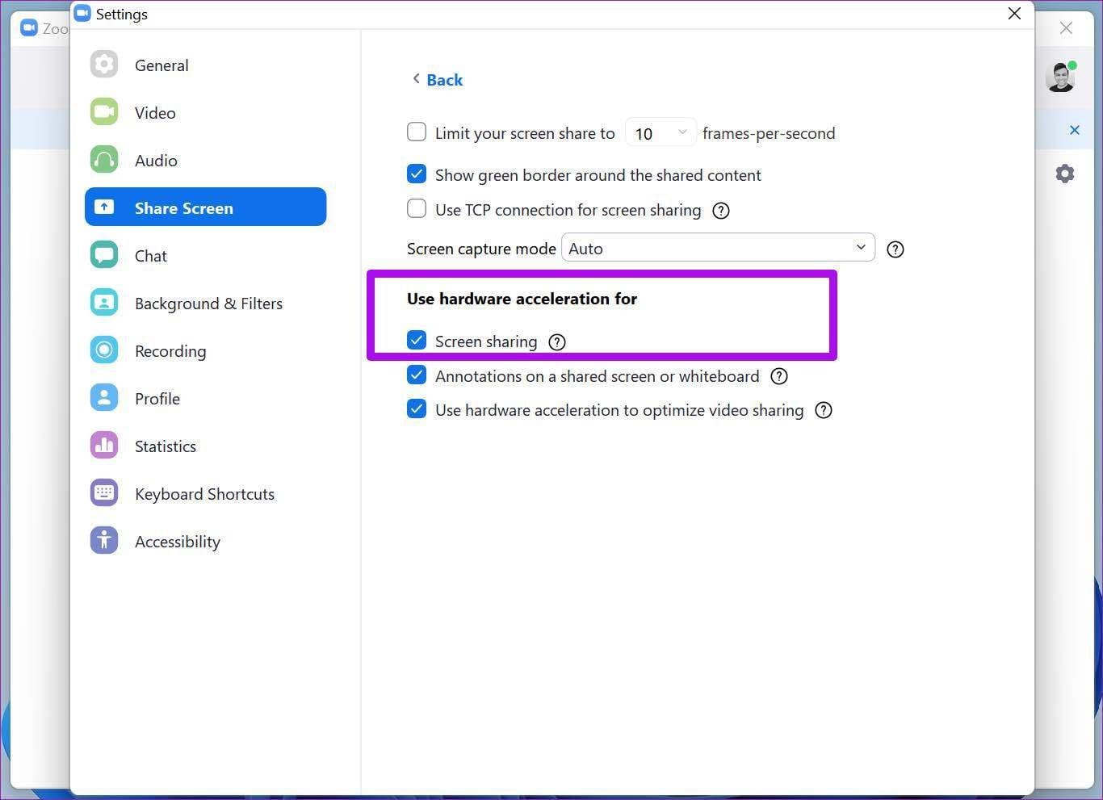Click the help icon beside Screen capture mode
1103x800 pixels.
click(x=895, y=249)
